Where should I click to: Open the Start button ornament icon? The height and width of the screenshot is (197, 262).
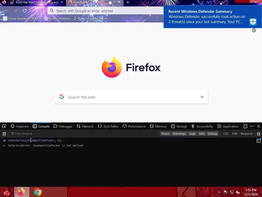pyautogui.click(x=7, y=192)
